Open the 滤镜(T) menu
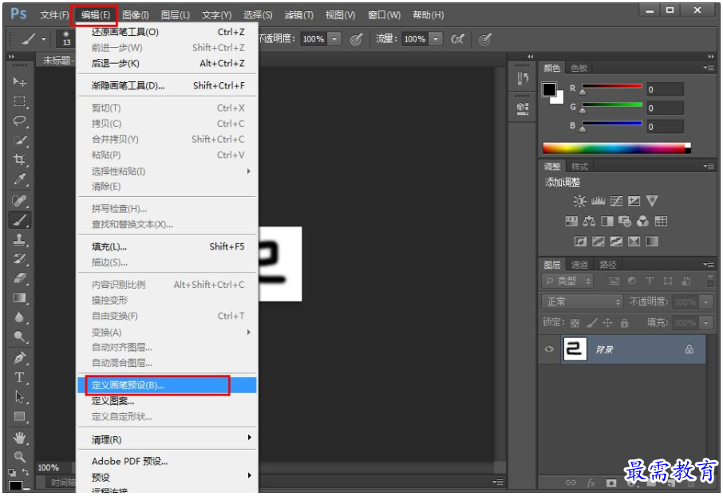Screen dimensions: 723x496 [x=298, y=14]
